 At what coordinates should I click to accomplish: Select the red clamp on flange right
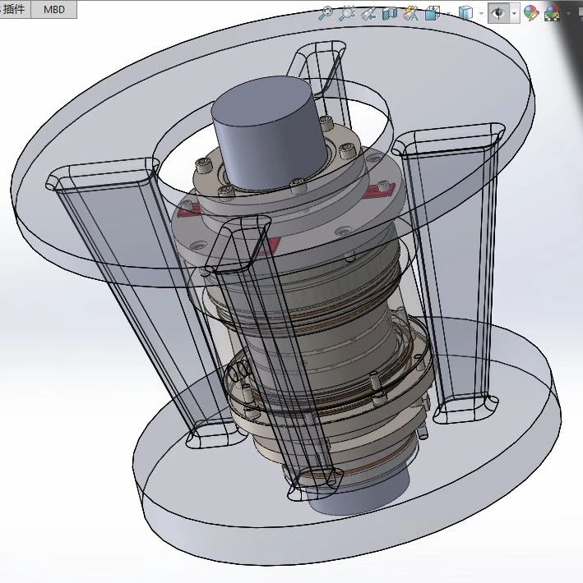(x=379, y=191)
